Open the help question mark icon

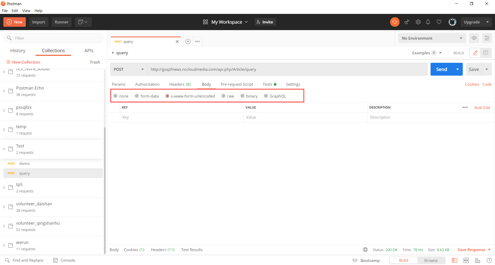point(489,260)
